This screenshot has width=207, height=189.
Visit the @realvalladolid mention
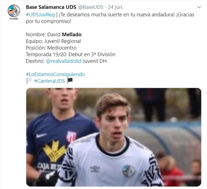coord(64,61)
